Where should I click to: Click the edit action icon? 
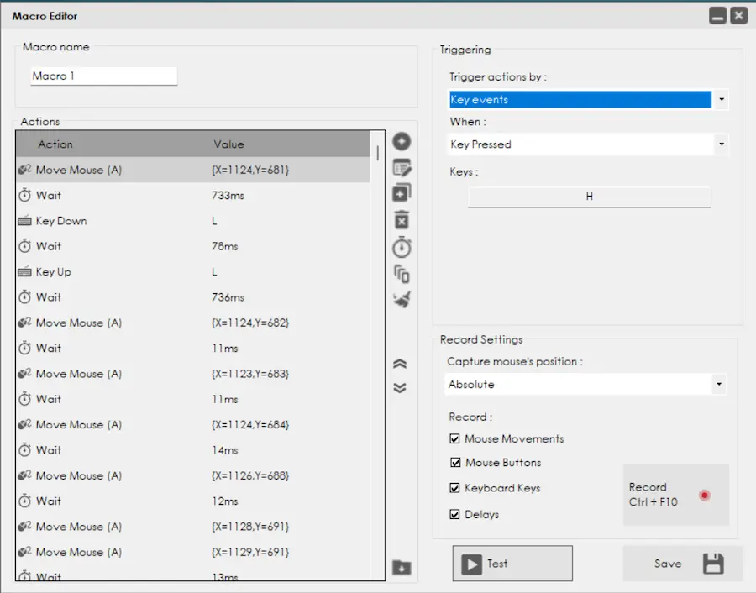[x=402, y=167]
